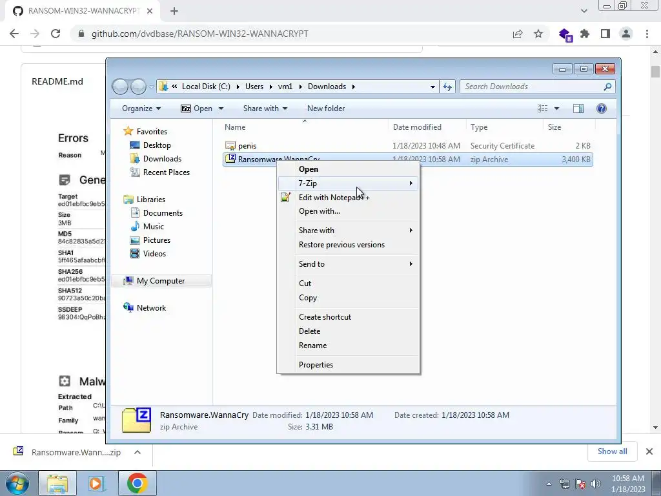Sort by Date modified column header
The image size is (661, 496).
(417, 127)
